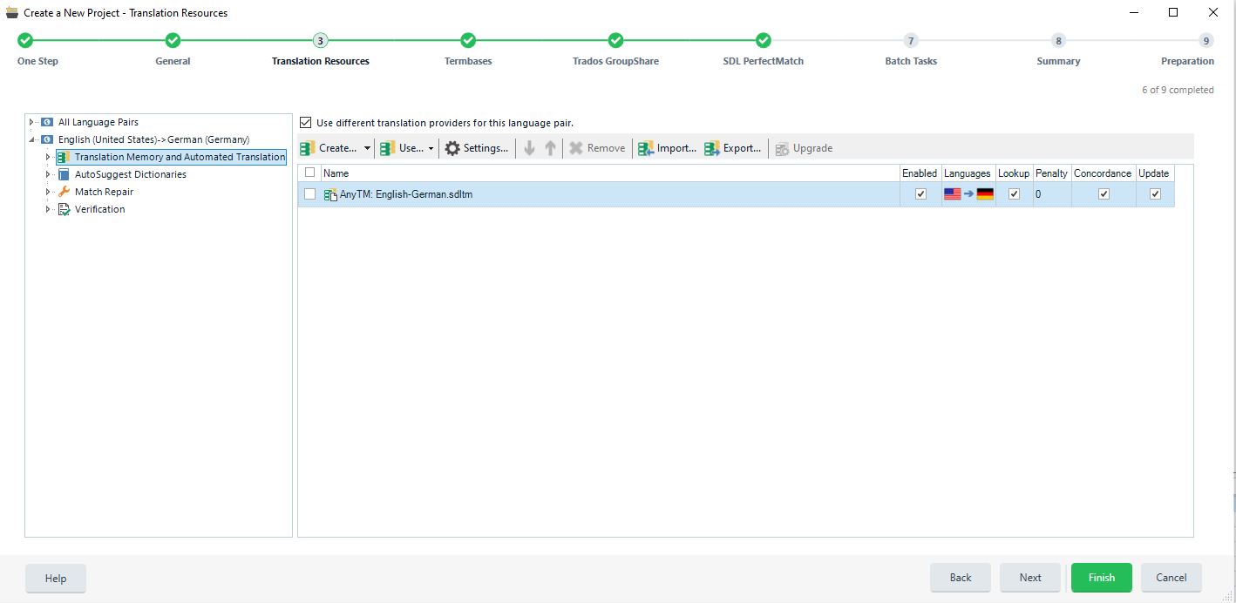Jump to the Batch Tasks step

(911, 41)
